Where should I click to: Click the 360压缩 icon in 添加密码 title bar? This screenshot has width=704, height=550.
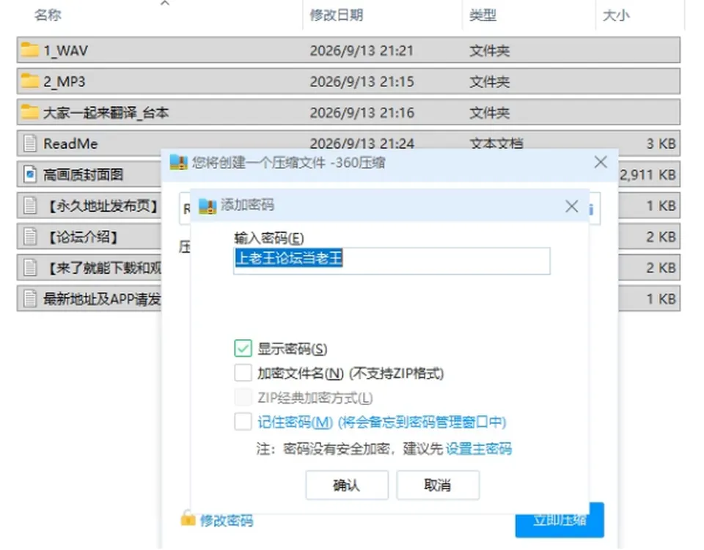click(x=208, y=206)
